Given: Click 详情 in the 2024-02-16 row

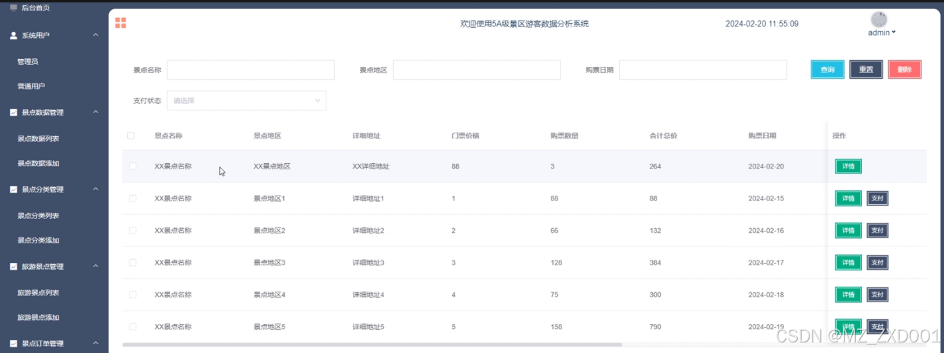Looking at the screenshot, I should pos(848,230).
